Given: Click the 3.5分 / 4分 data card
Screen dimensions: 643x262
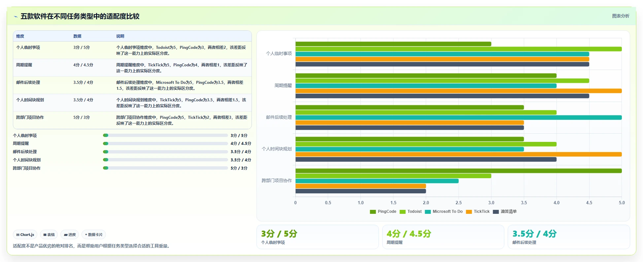Looking at the screenshot, I should [569, 237].
